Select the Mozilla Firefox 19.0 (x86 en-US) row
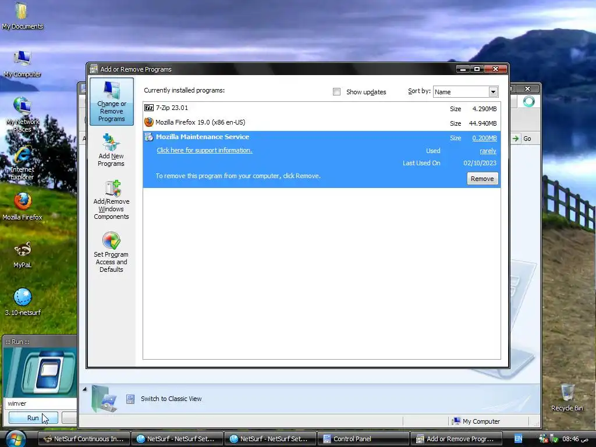The height and width of the screenshot is (447, 596). click(x=321, y=123)
